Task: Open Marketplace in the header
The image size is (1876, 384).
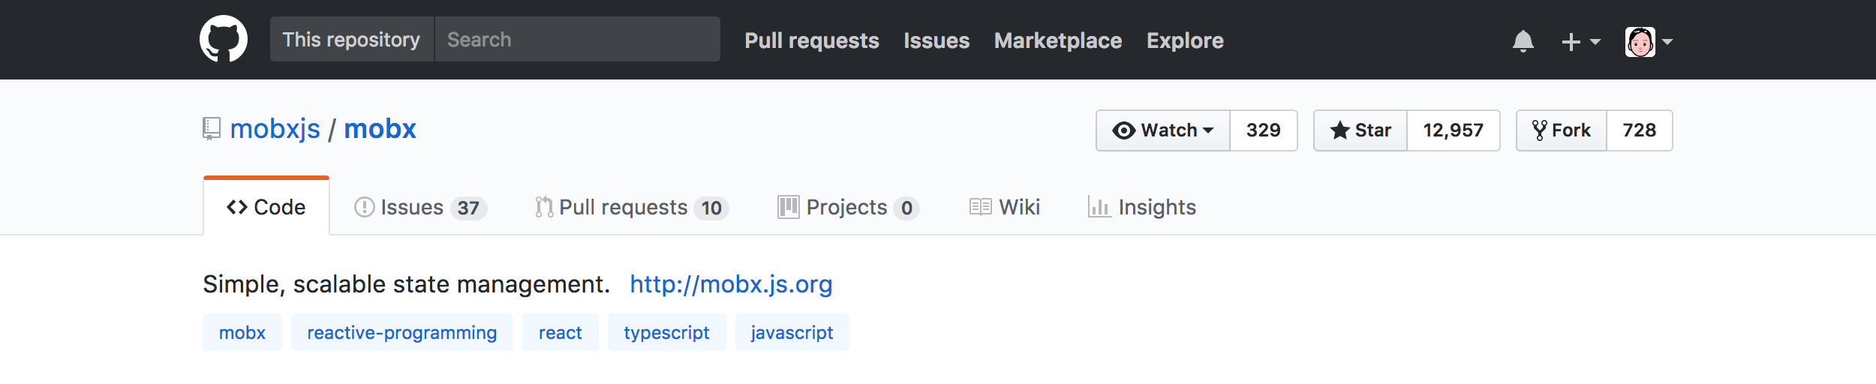Action: 1058,40
